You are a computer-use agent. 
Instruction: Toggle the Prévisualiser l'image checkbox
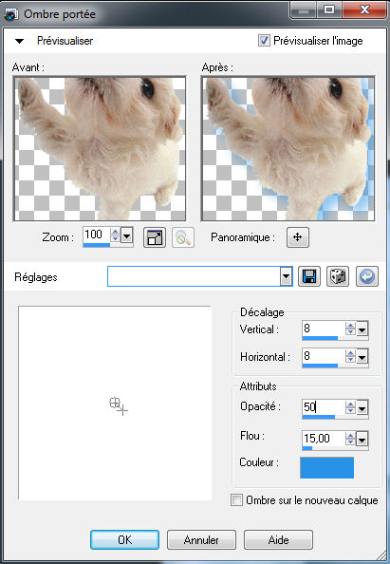(x=264, y=40)
